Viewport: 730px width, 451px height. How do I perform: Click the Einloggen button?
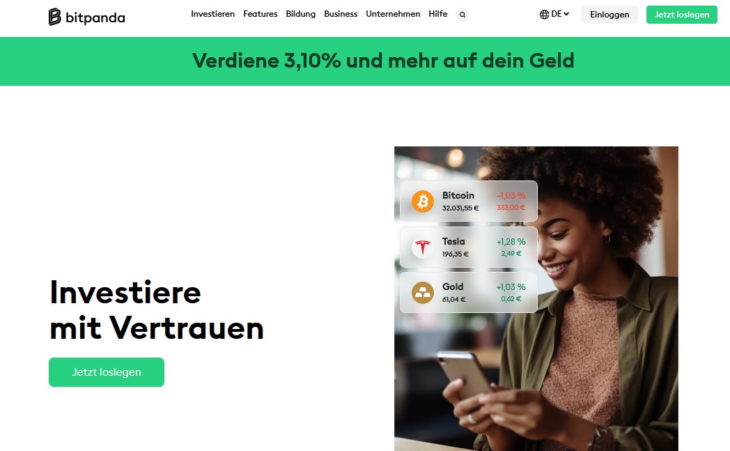[609, 15]
